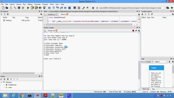Go back to previous cursor position

point(93,8)
